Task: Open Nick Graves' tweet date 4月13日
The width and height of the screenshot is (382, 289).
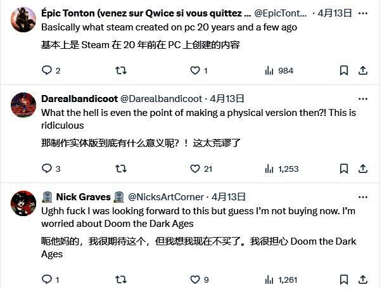Action: [x=229, y=197]
